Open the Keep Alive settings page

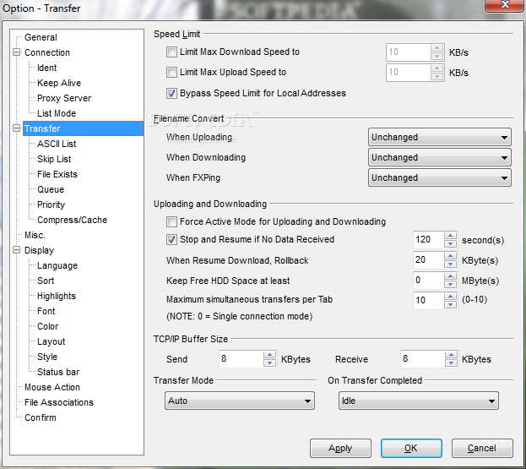[59, 83]
